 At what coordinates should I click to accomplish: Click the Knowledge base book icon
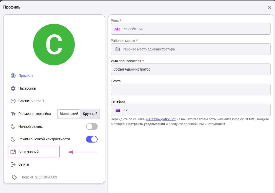click(13, 152)
